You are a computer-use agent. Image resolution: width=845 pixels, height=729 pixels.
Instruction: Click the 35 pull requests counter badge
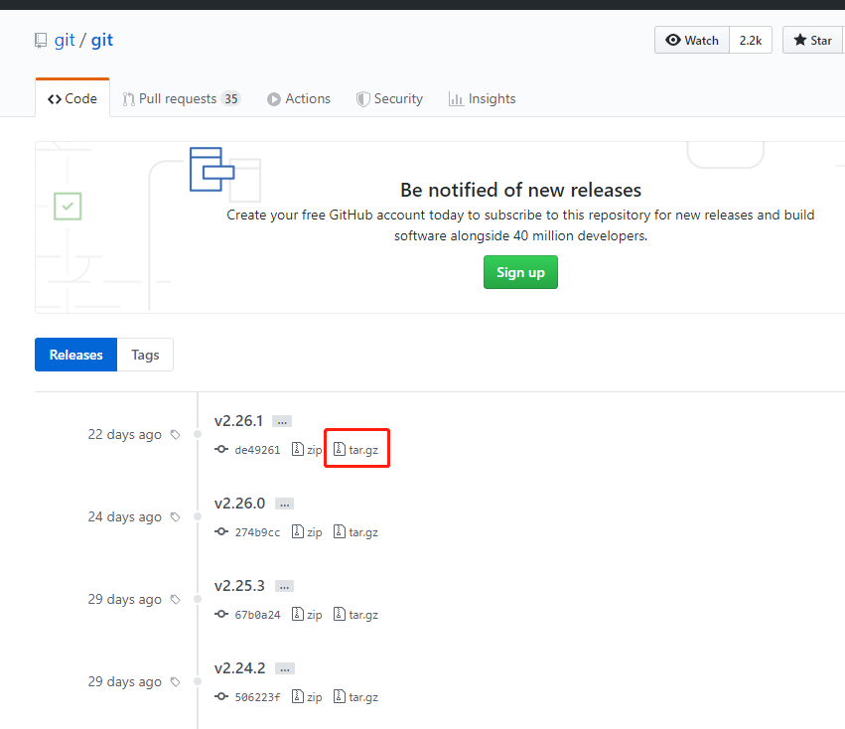pos(231,98)
